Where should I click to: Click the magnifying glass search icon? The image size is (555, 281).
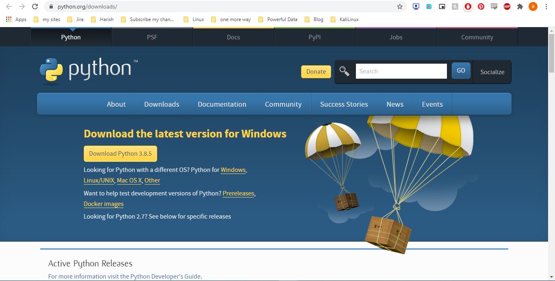[345, 71]
